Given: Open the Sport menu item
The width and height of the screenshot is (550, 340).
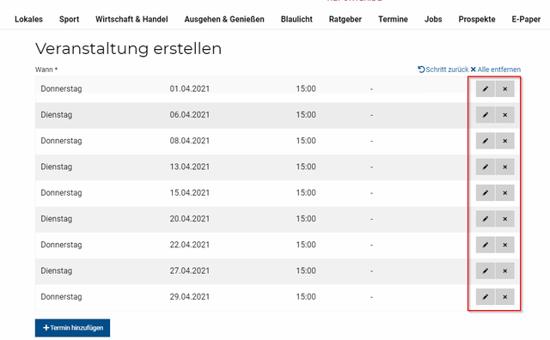Looking at the screenshot, I should click(69, 19).
